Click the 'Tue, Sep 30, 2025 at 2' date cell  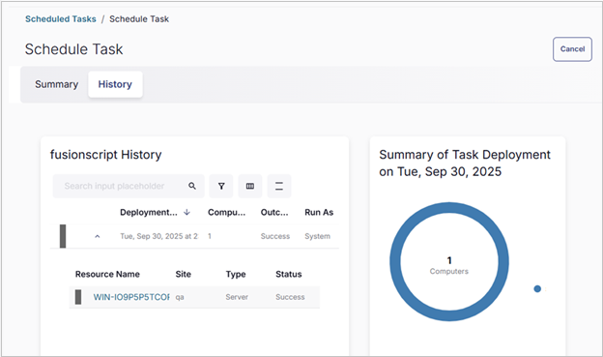(158, 236)
